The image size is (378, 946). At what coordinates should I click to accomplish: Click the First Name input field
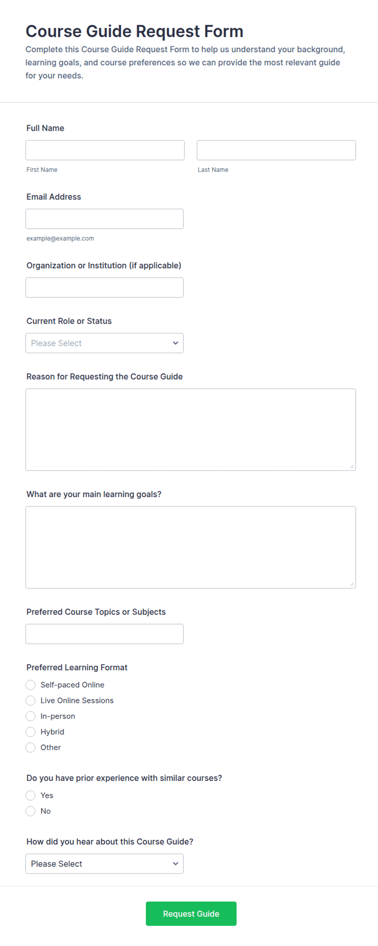coord(105,150)
